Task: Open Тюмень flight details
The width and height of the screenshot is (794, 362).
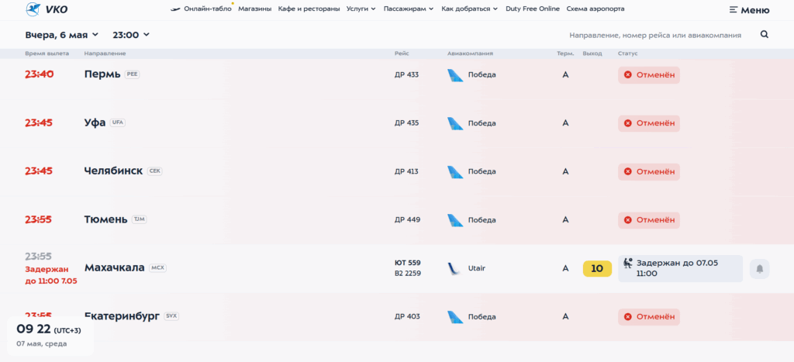Action: (105, 219)
